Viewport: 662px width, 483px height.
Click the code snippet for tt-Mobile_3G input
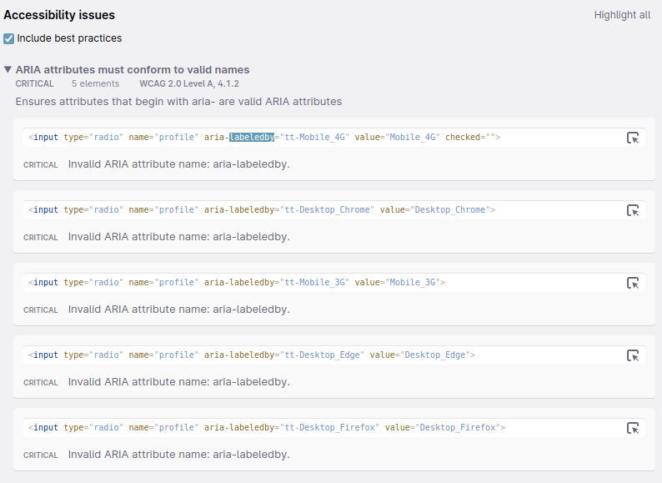(x=237, y=283)
